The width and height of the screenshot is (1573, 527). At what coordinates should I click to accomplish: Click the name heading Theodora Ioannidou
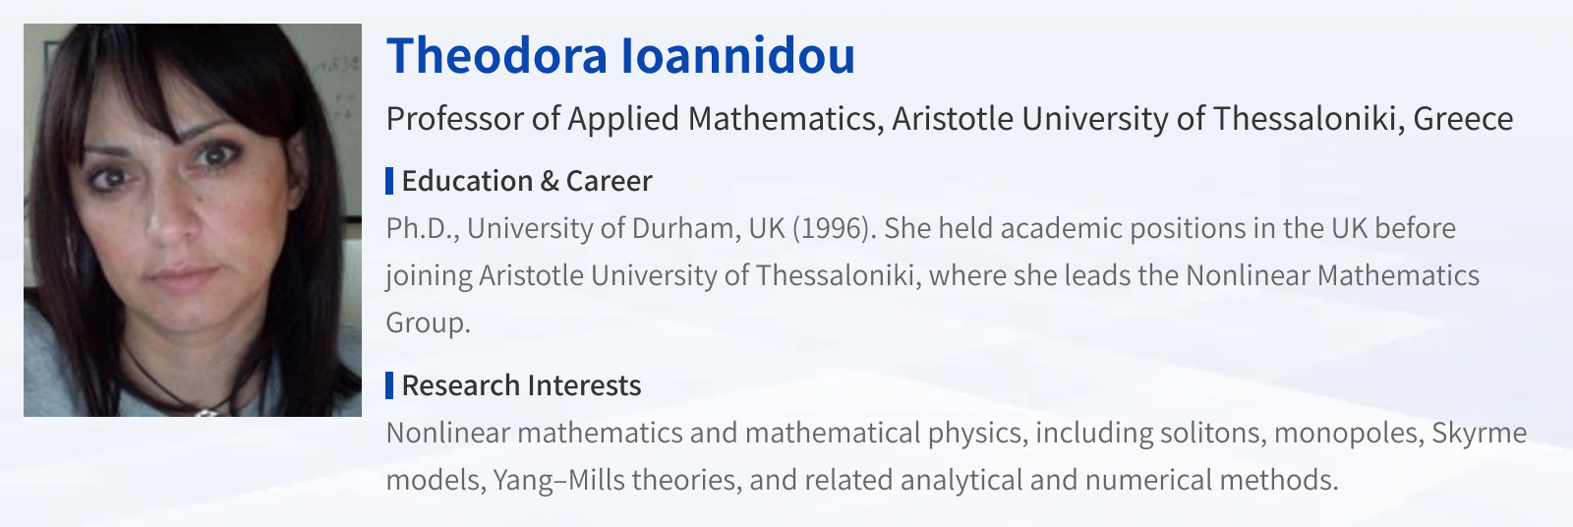(x=620, y=55)
